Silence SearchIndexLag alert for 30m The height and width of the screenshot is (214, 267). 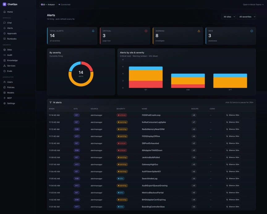tap(233, 178)
